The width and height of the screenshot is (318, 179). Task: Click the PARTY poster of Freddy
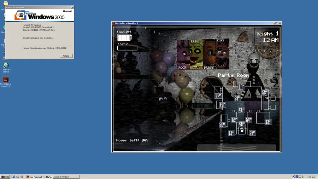(x=209, y=54)
